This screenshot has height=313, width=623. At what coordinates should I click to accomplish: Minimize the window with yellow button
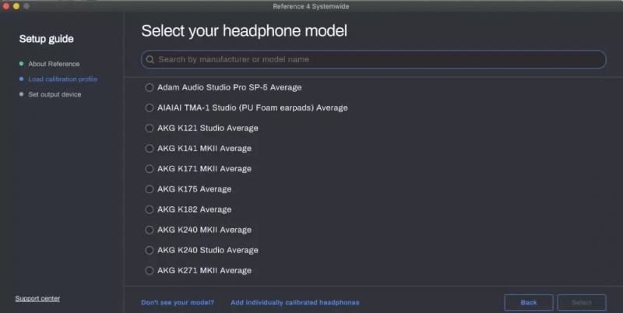16,6
